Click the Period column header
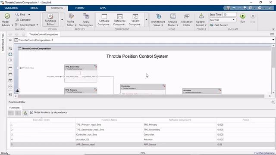276x155 pixels. pos(246,120)
